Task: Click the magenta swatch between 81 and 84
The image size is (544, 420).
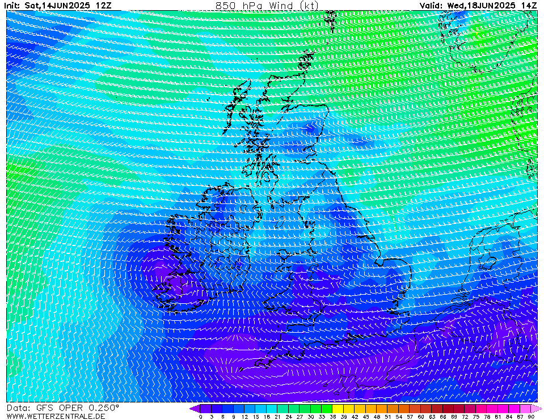Action: click(x=504, y=409)
